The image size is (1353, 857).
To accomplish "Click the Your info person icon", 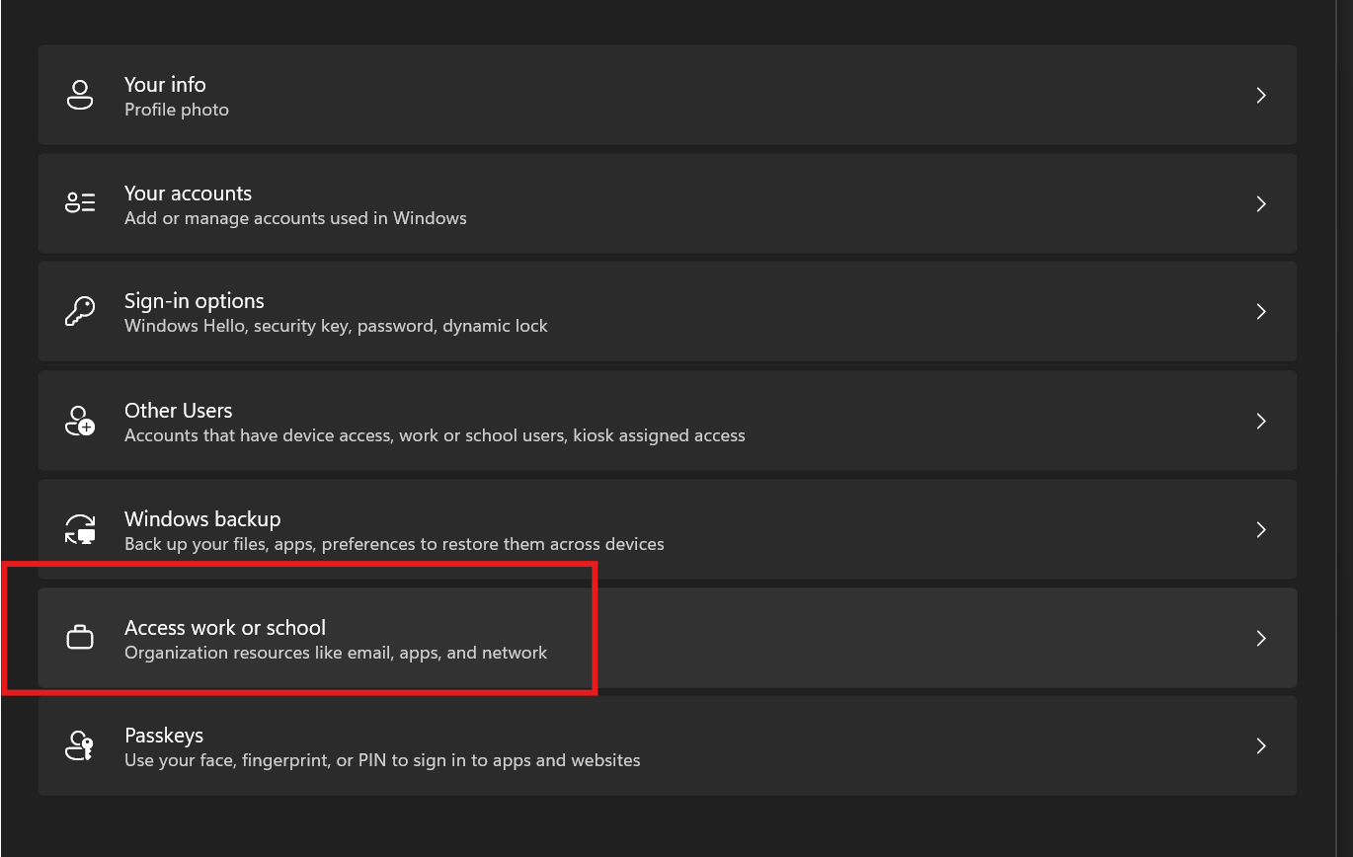I will tap(80, 96).
